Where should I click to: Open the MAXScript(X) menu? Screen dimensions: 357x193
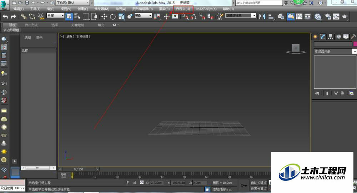pos(206,9)
